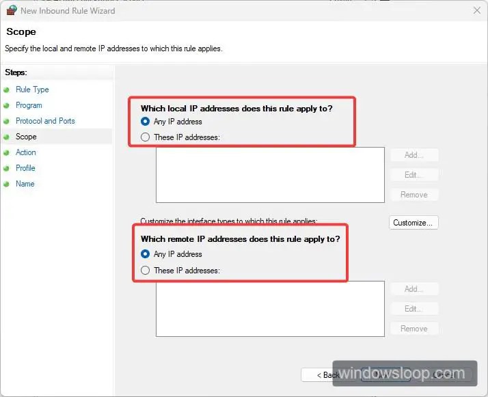488x397 pixels.
Task: Go back with the Back button
Action: click(x=321, y=375)
